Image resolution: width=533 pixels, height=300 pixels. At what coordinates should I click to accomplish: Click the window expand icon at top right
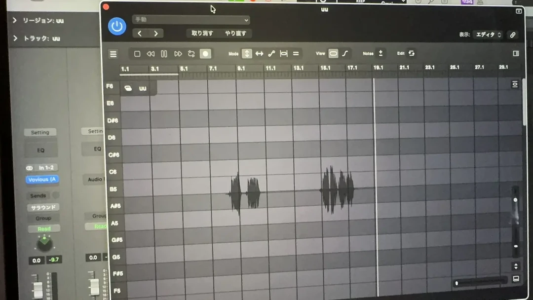(519, 11)
